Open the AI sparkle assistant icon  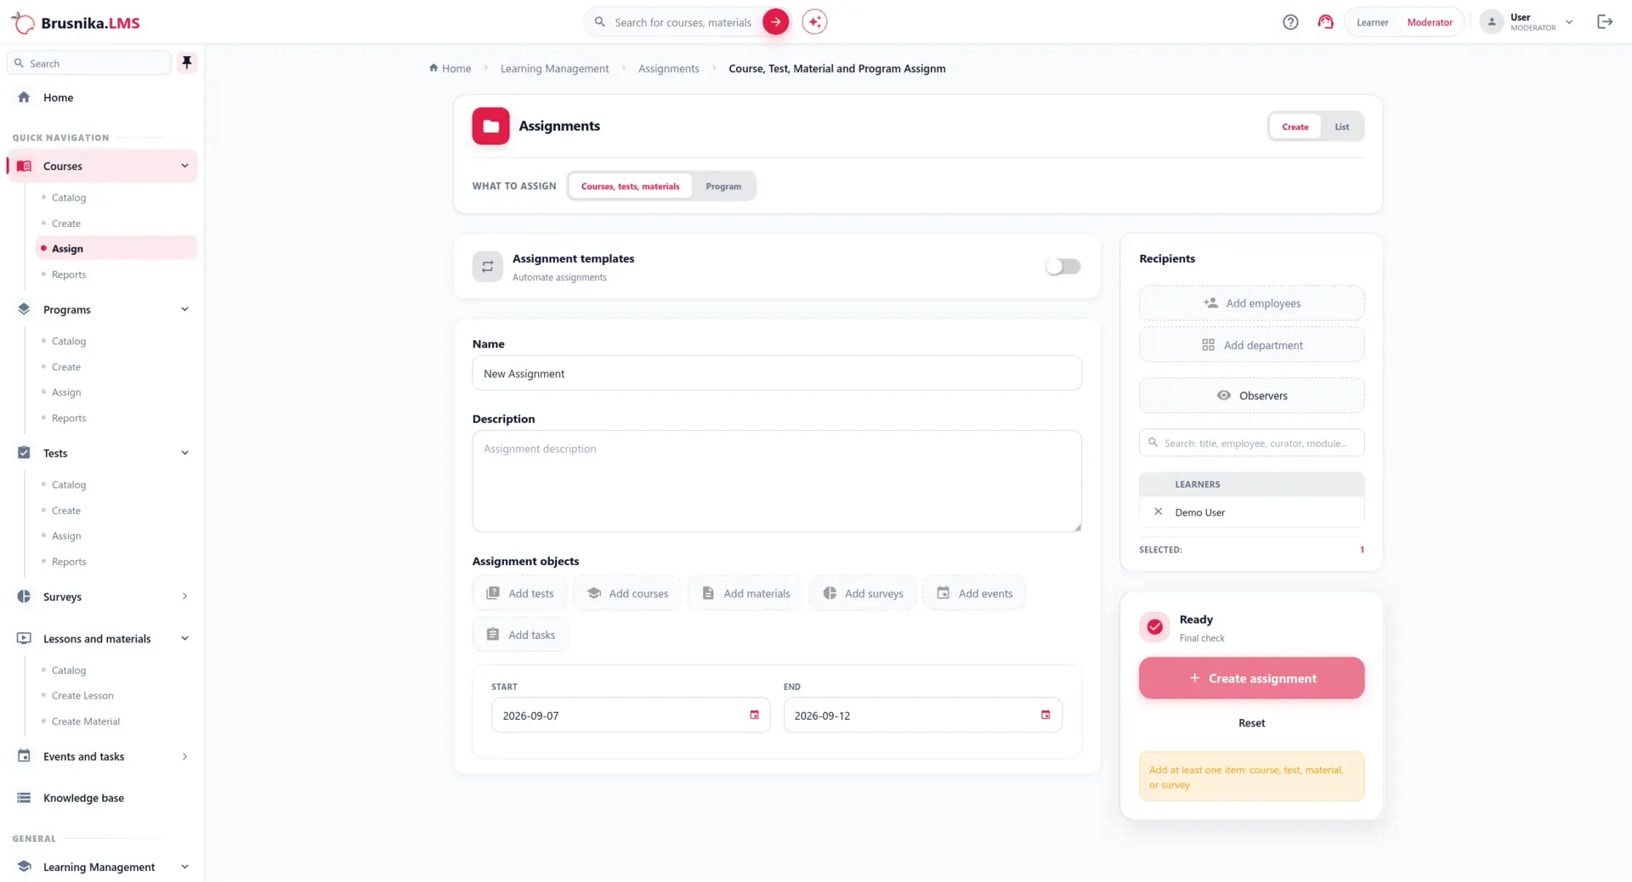pyautogui.click(x=814, y=22)
